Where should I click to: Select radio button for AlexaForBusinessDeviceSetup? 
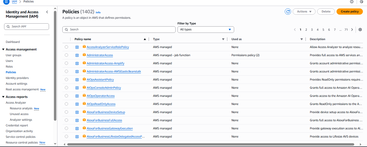coord(66,112)
